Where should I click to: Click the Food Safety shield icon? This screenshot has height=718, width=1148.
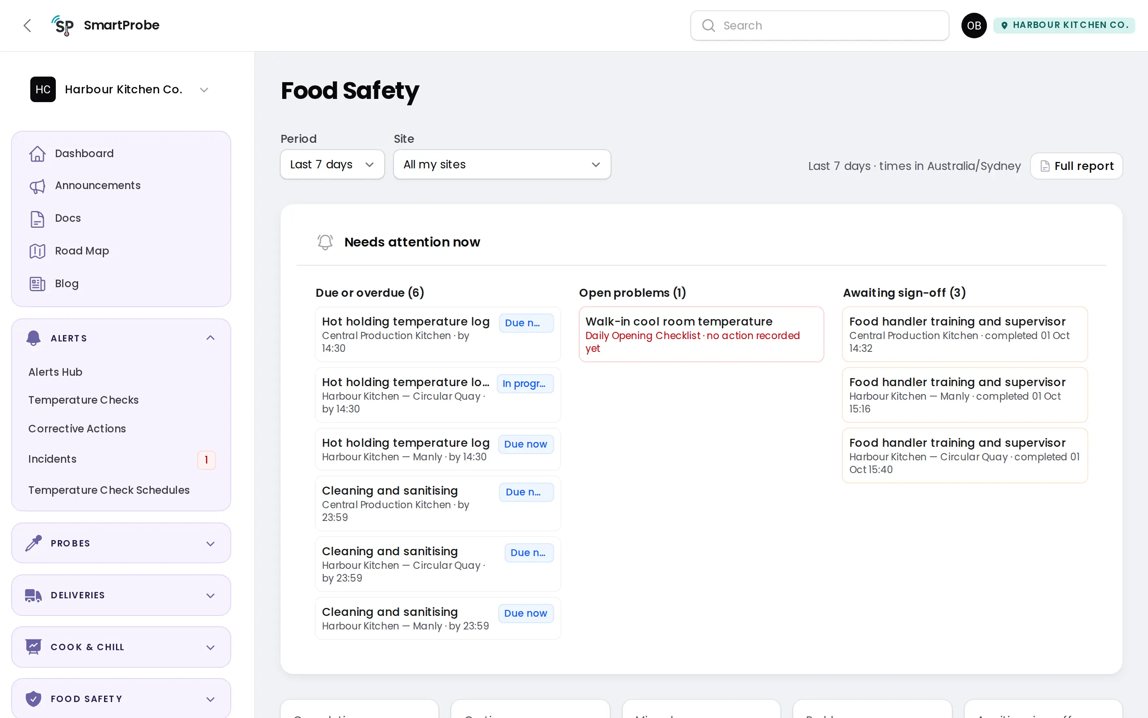pos(33,698)
